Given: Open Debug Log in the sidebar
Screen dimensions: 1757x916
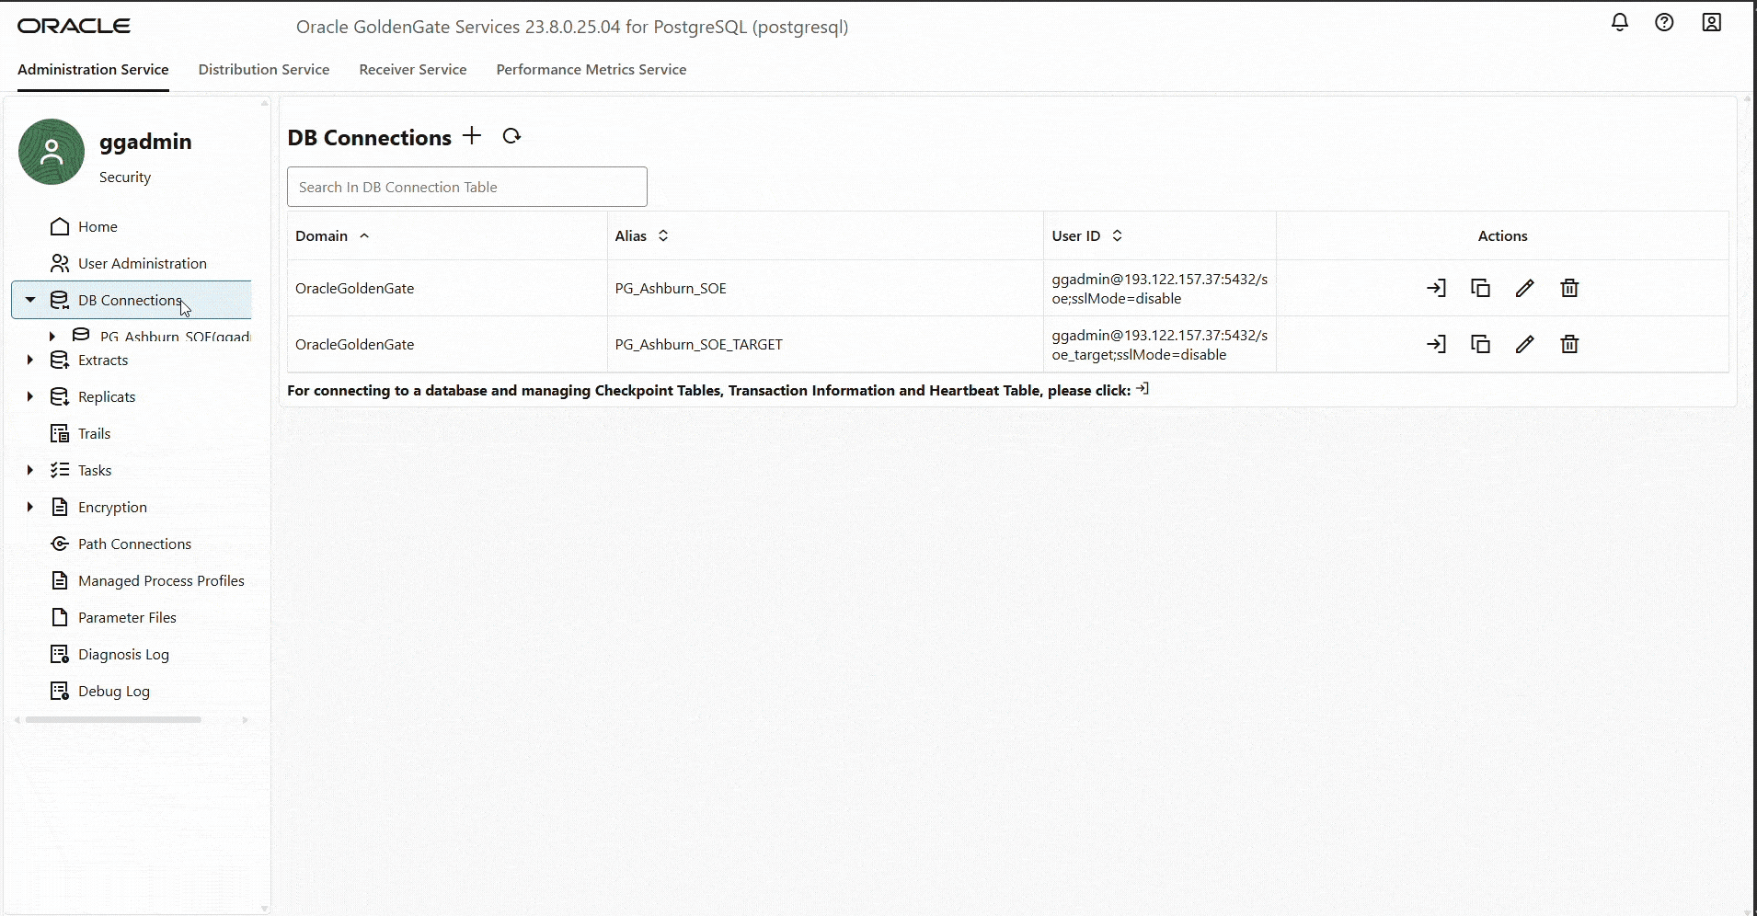Looking at the screenshot, I should click(x=114, y=691).
